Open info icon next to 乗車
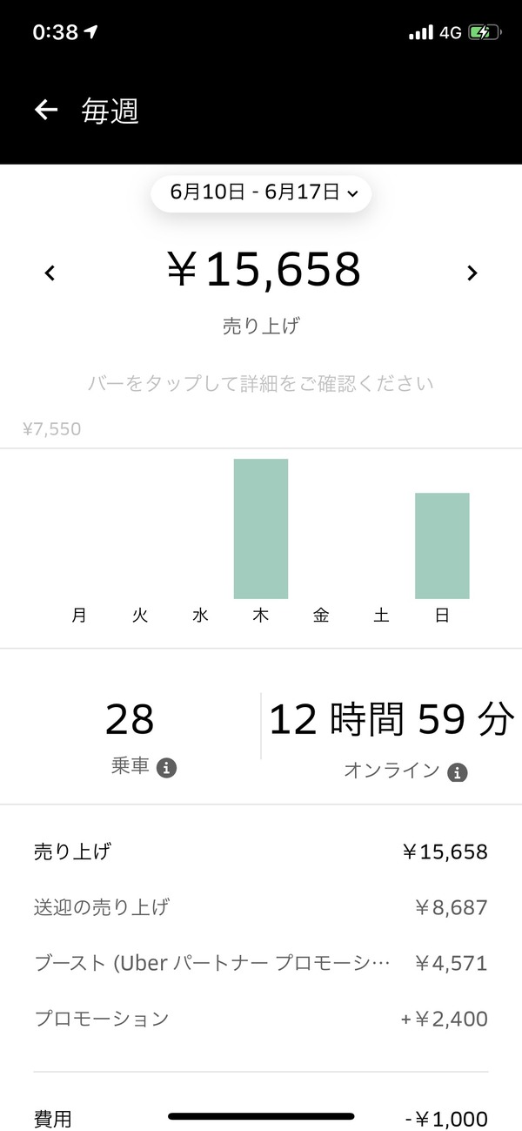 (167, 768)
